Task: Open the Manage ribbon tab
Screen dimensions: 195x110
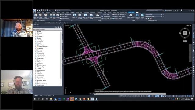Action: coord(67,12)
